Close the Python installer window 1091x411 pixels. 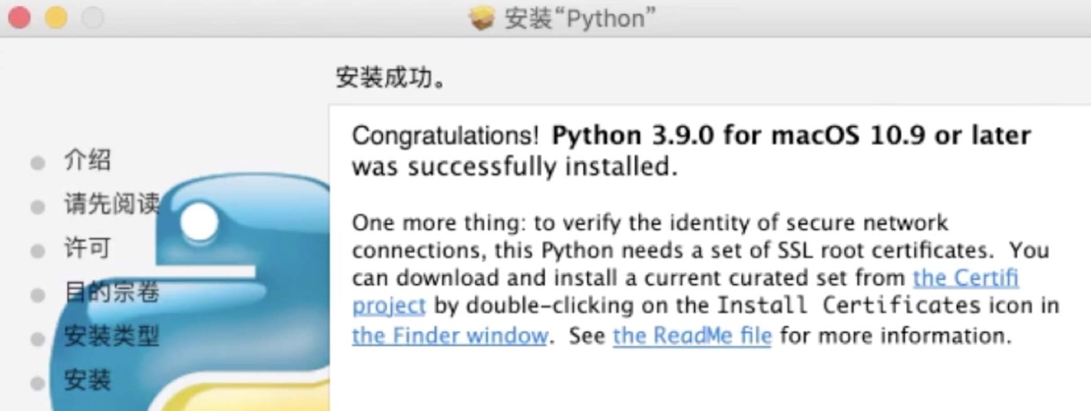pyautogui.click(x=19, y=18)
